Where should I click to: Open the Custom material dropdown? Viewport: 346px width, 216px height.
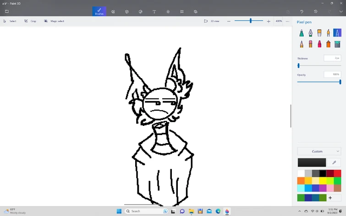click(x=319, y=151)
